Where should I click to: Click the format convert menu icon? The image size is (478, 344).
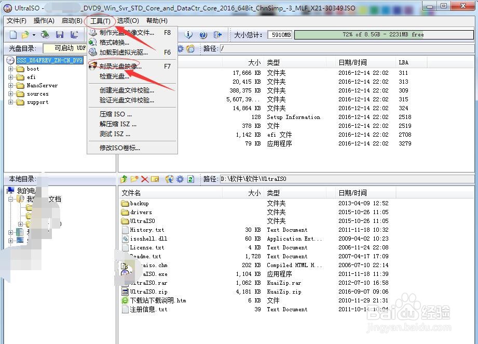point(93,42)
